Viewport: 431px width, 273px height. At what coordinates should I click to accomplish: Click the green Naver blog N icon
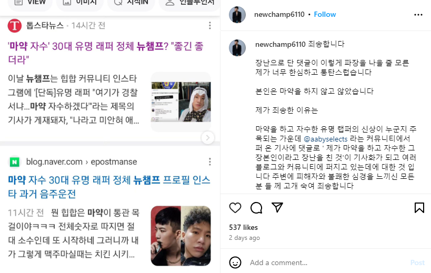(x=15, y=162)
